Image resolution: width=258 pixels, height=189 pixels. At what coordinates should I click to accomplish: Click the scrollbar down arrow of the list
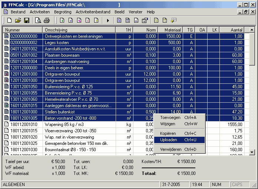[x=252, y=152]
